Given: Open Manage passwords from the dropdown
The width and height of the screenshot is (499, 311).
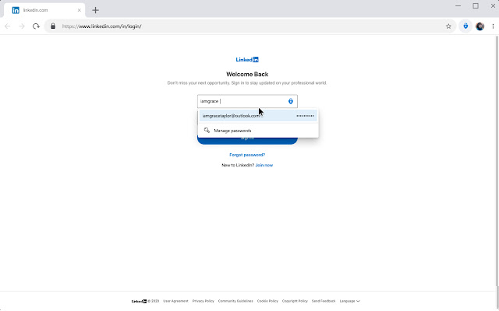Looking at the screenshot, I should coord(258,131).
